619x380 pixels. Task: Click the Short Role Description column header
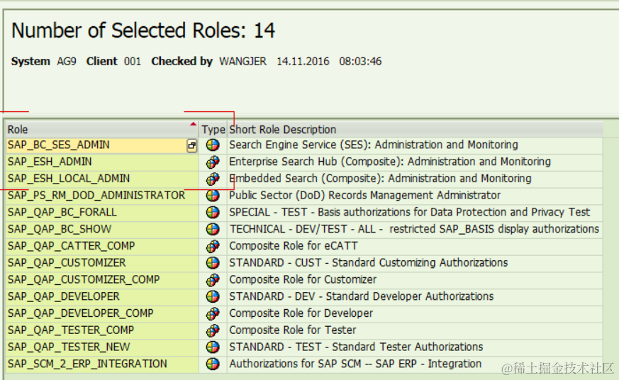pyautogui.click(x=415, y=130)
